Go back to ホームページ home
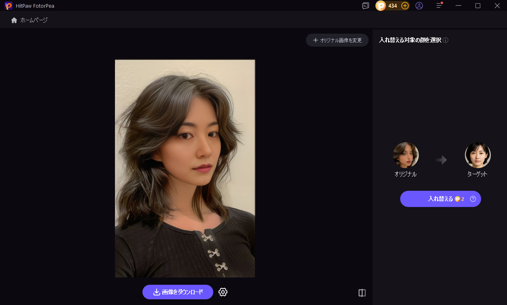This screenshot has height=305, width=507. (30, 20)
